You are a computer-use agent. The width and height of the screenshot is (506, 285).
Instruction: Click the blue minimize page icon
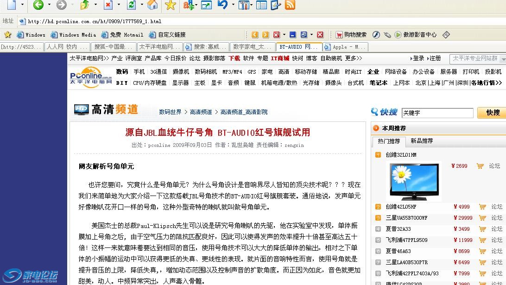[293, 35]
